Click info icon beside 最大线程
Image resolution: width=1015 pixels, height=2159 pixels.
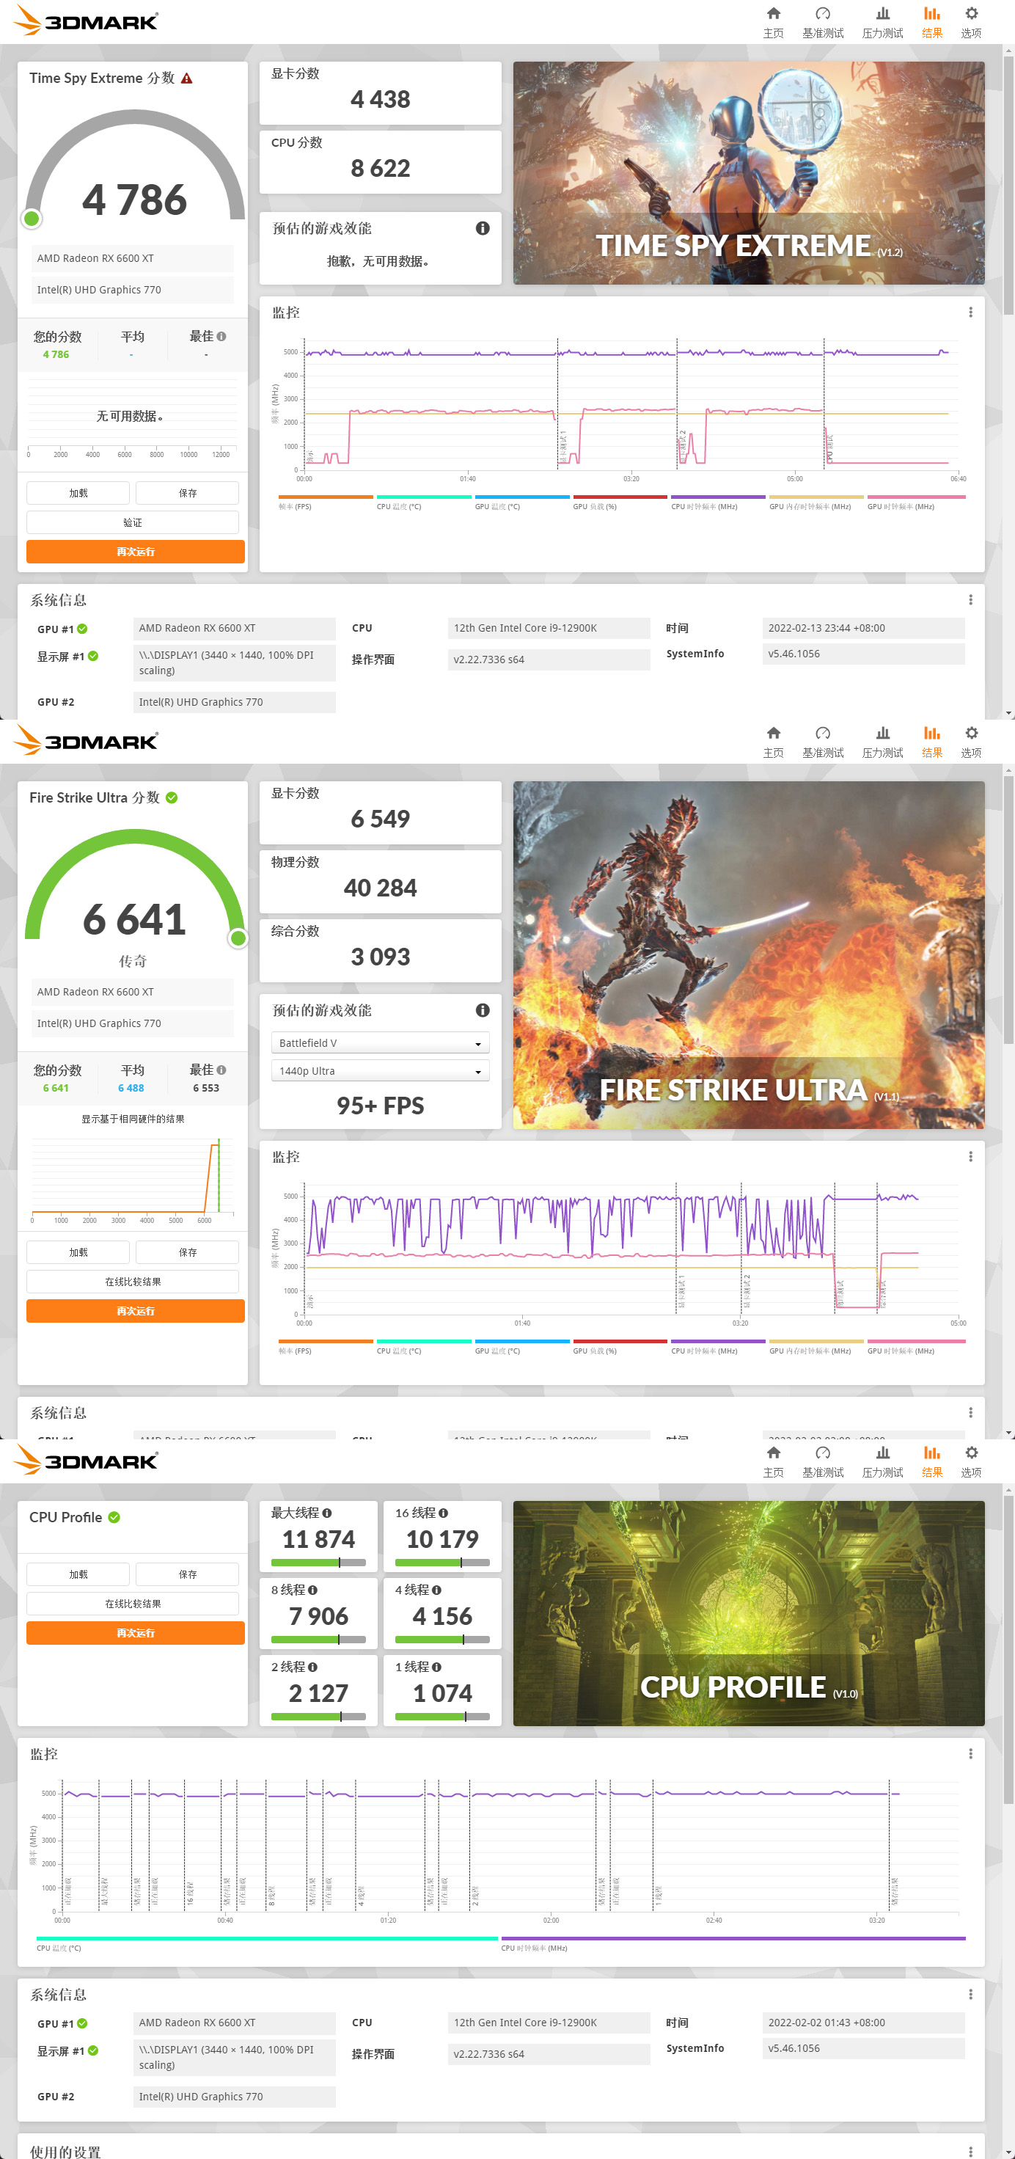tap(327, 1513)
